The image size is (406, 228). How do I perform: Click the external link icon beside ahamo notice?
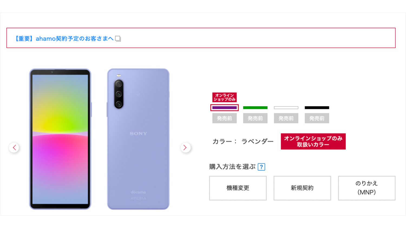click(x=118, y=39)
